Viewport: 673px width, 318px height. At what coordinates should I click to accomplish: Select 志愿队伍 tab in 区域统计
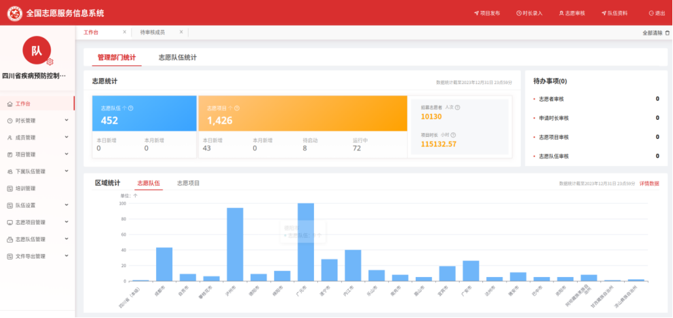click(x=149, y=183)
